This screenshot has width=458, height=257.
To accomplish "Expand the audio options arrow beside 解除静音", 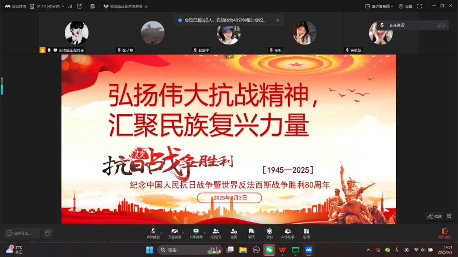I will [x=161, y=232].
